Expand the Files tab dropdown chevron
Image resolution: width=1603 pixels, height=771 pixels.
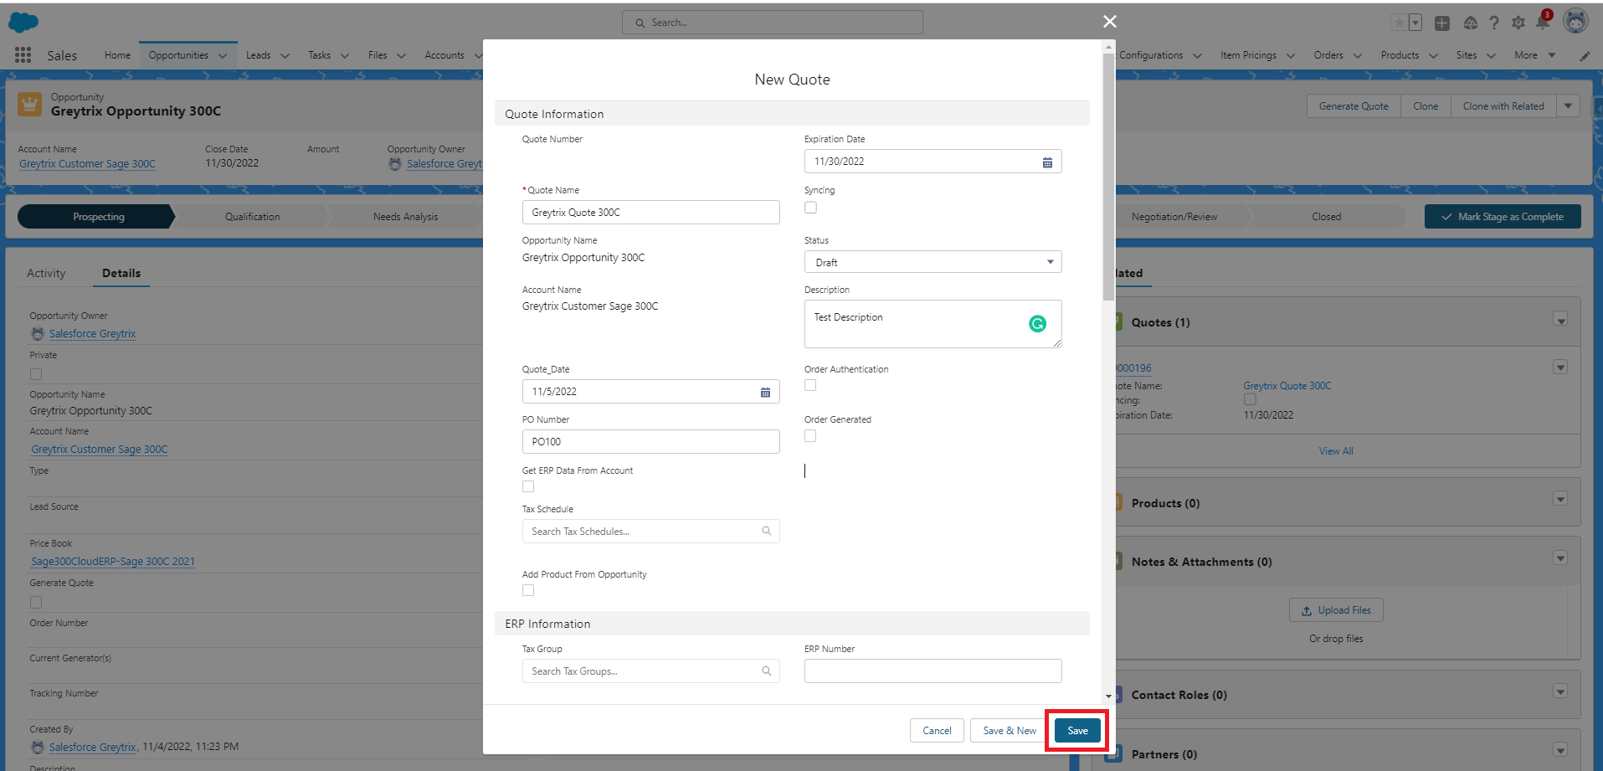401,56
